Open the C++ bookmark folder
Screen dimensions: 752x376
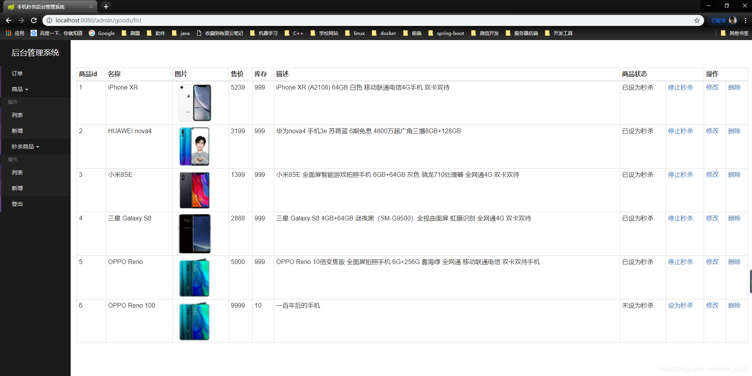[x=294, y=33]
